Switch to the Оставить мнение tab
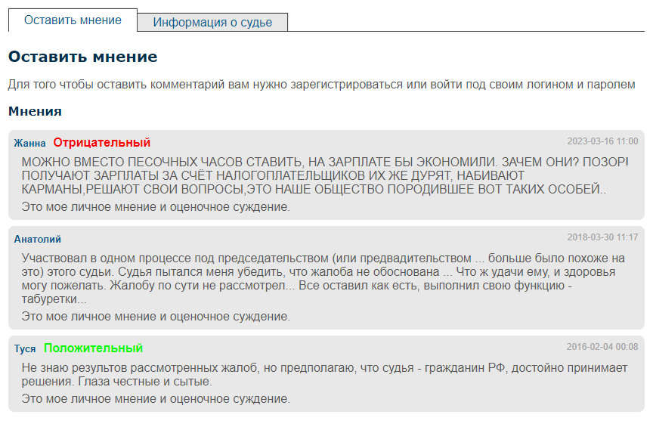Screen dimensions: 653x424 pos(73,20)
